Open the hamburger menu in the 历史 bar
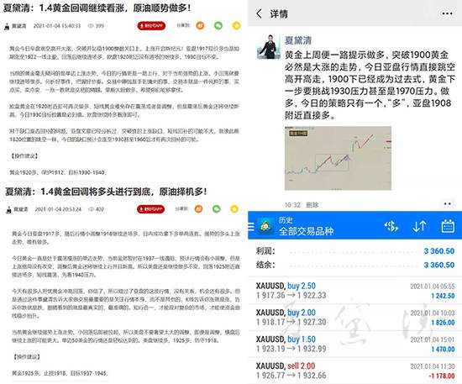Viewport: 462px width, 384px height. click(x=251, y=226)
